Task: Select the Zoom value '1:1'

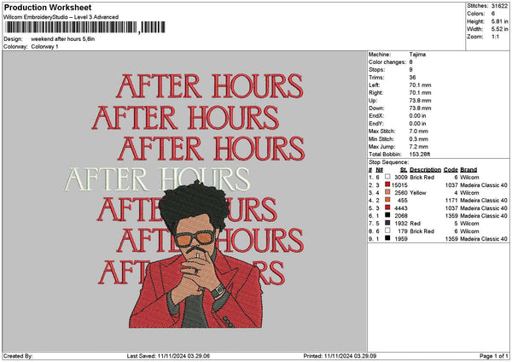Action: [495, 37]
